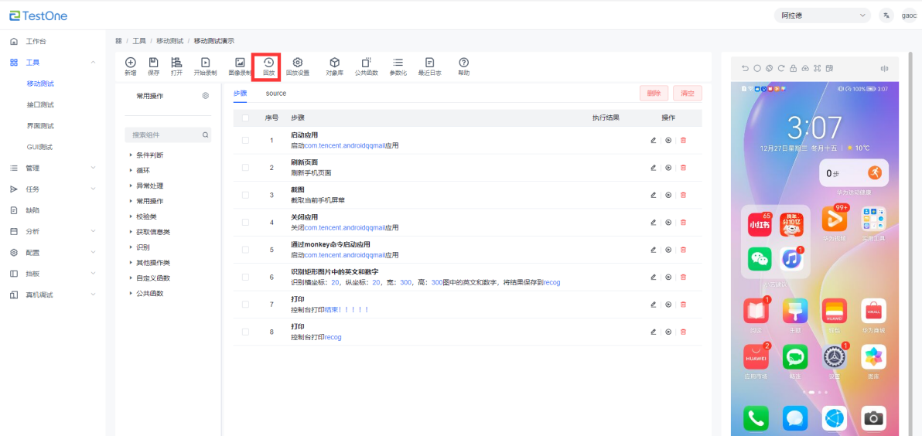Click the 清空 clear button

[x=687, y=94]
